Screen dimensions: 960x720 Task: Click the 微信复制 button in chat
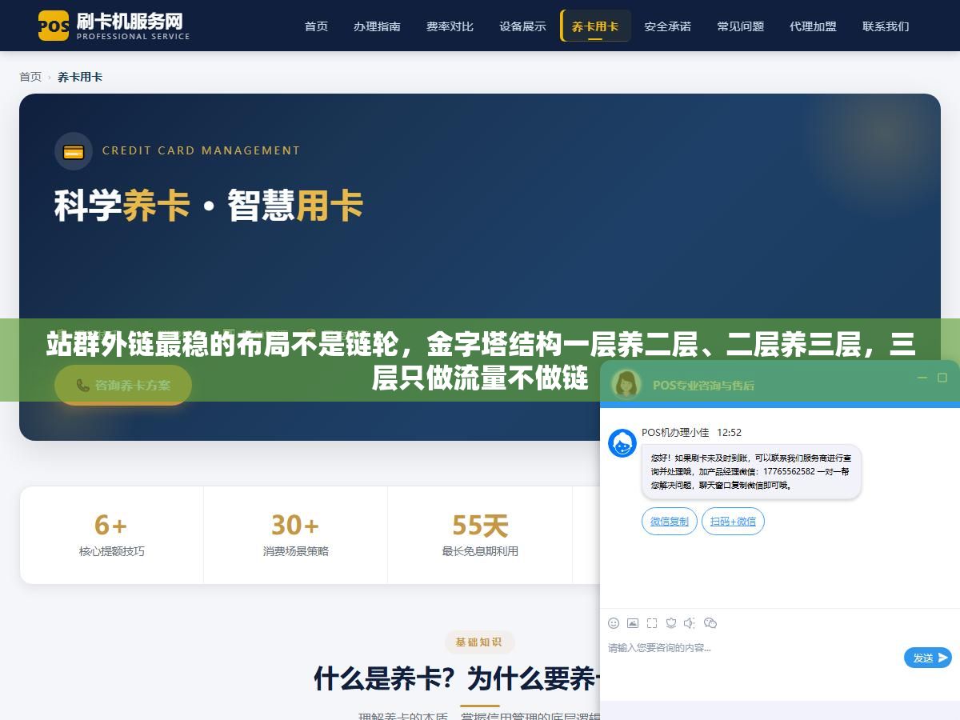(x=669, y=521)
